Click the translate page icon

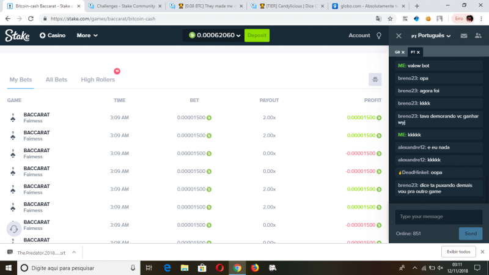point(378,19)
